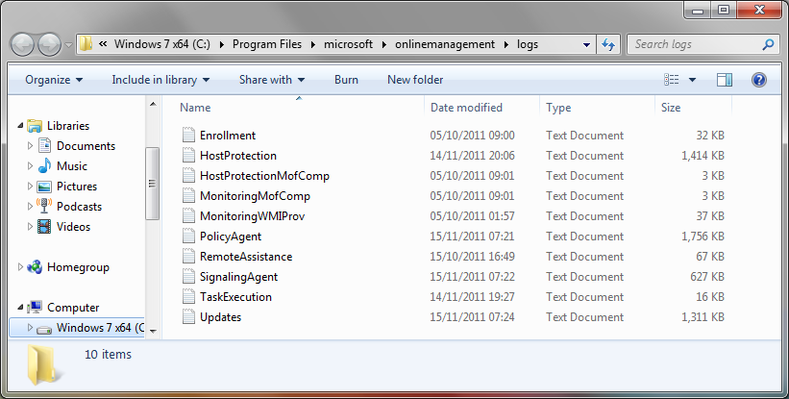The width and height of the screenshot is (789, 399).
Task: Open view options dropdown arrow
Action: (x=692, y=80)
